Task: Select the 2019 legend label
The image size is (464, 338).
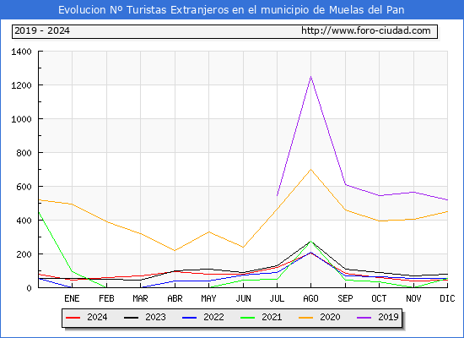Action: [x=388, y=317]
